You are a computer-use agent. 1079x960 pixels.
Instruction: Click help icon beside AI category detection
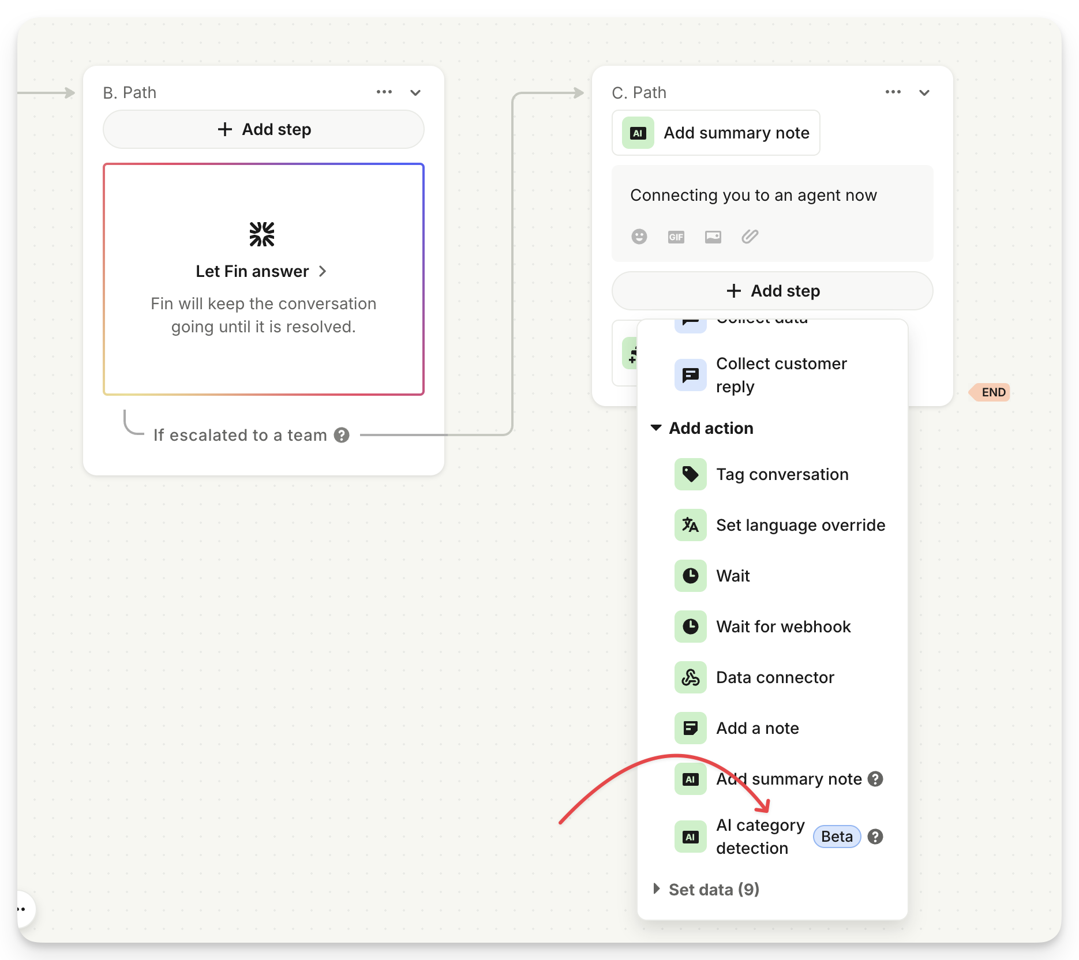[x=875, y=837]
